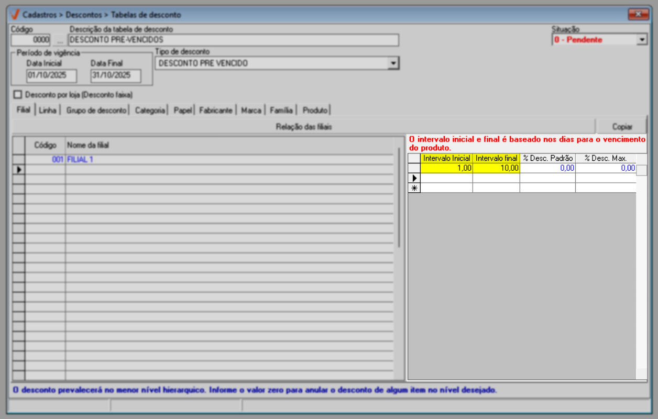Click the new-row asterisk marker in interval grid
This screenshot has width=658, height=419.
[414, 188]
